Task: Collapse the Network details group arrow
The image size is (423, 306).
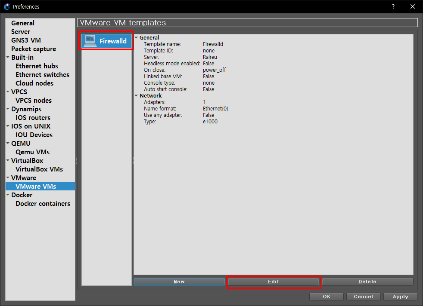Action: 136,95
